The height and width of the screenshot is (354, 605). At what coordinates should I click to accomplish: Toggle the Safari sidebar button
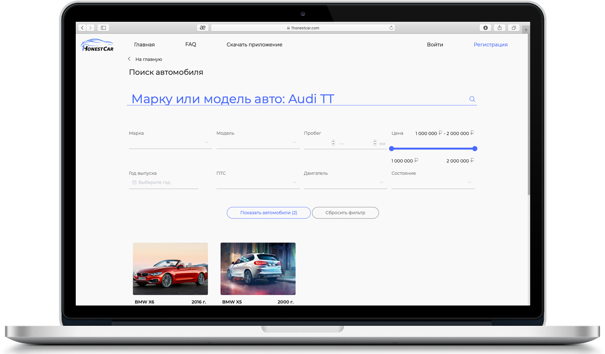click(103, 28)
